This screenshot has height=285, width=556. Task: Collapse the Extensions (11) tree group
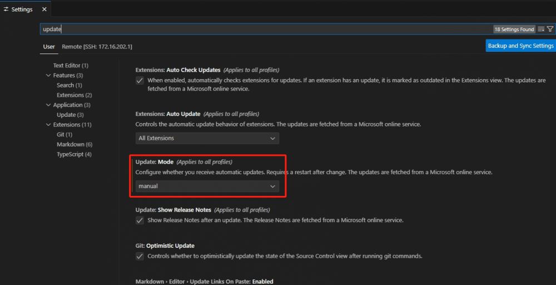(48, 125)
